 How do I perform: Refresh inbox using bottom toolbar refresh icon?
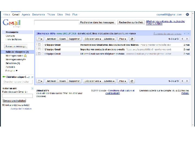(x=132, y=81)
